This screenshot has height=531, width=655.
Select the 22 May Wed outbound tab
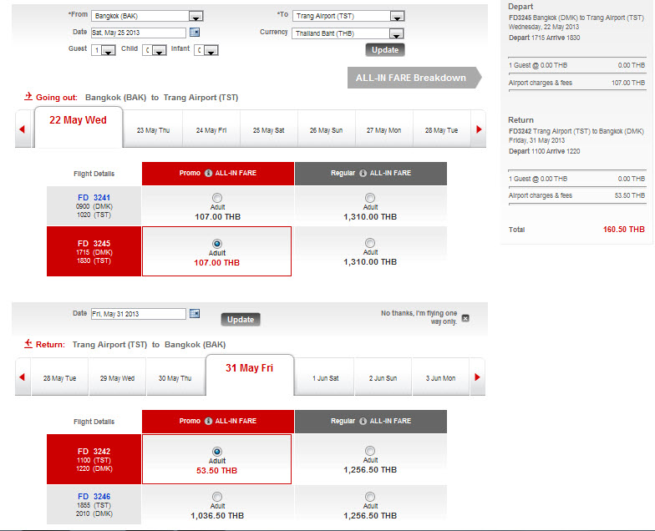coord(79,127)
